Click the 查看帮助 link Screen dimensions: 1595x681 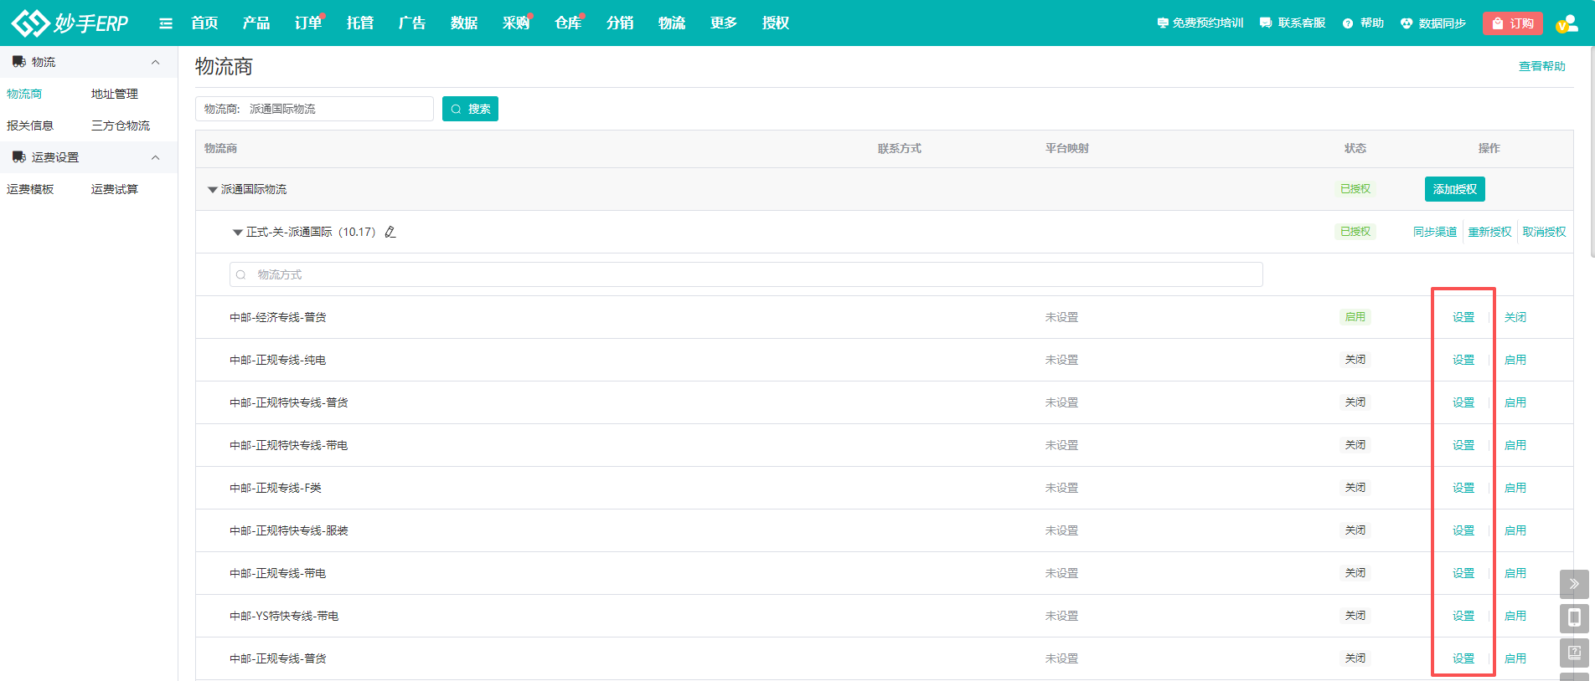tap(1541, 66)
